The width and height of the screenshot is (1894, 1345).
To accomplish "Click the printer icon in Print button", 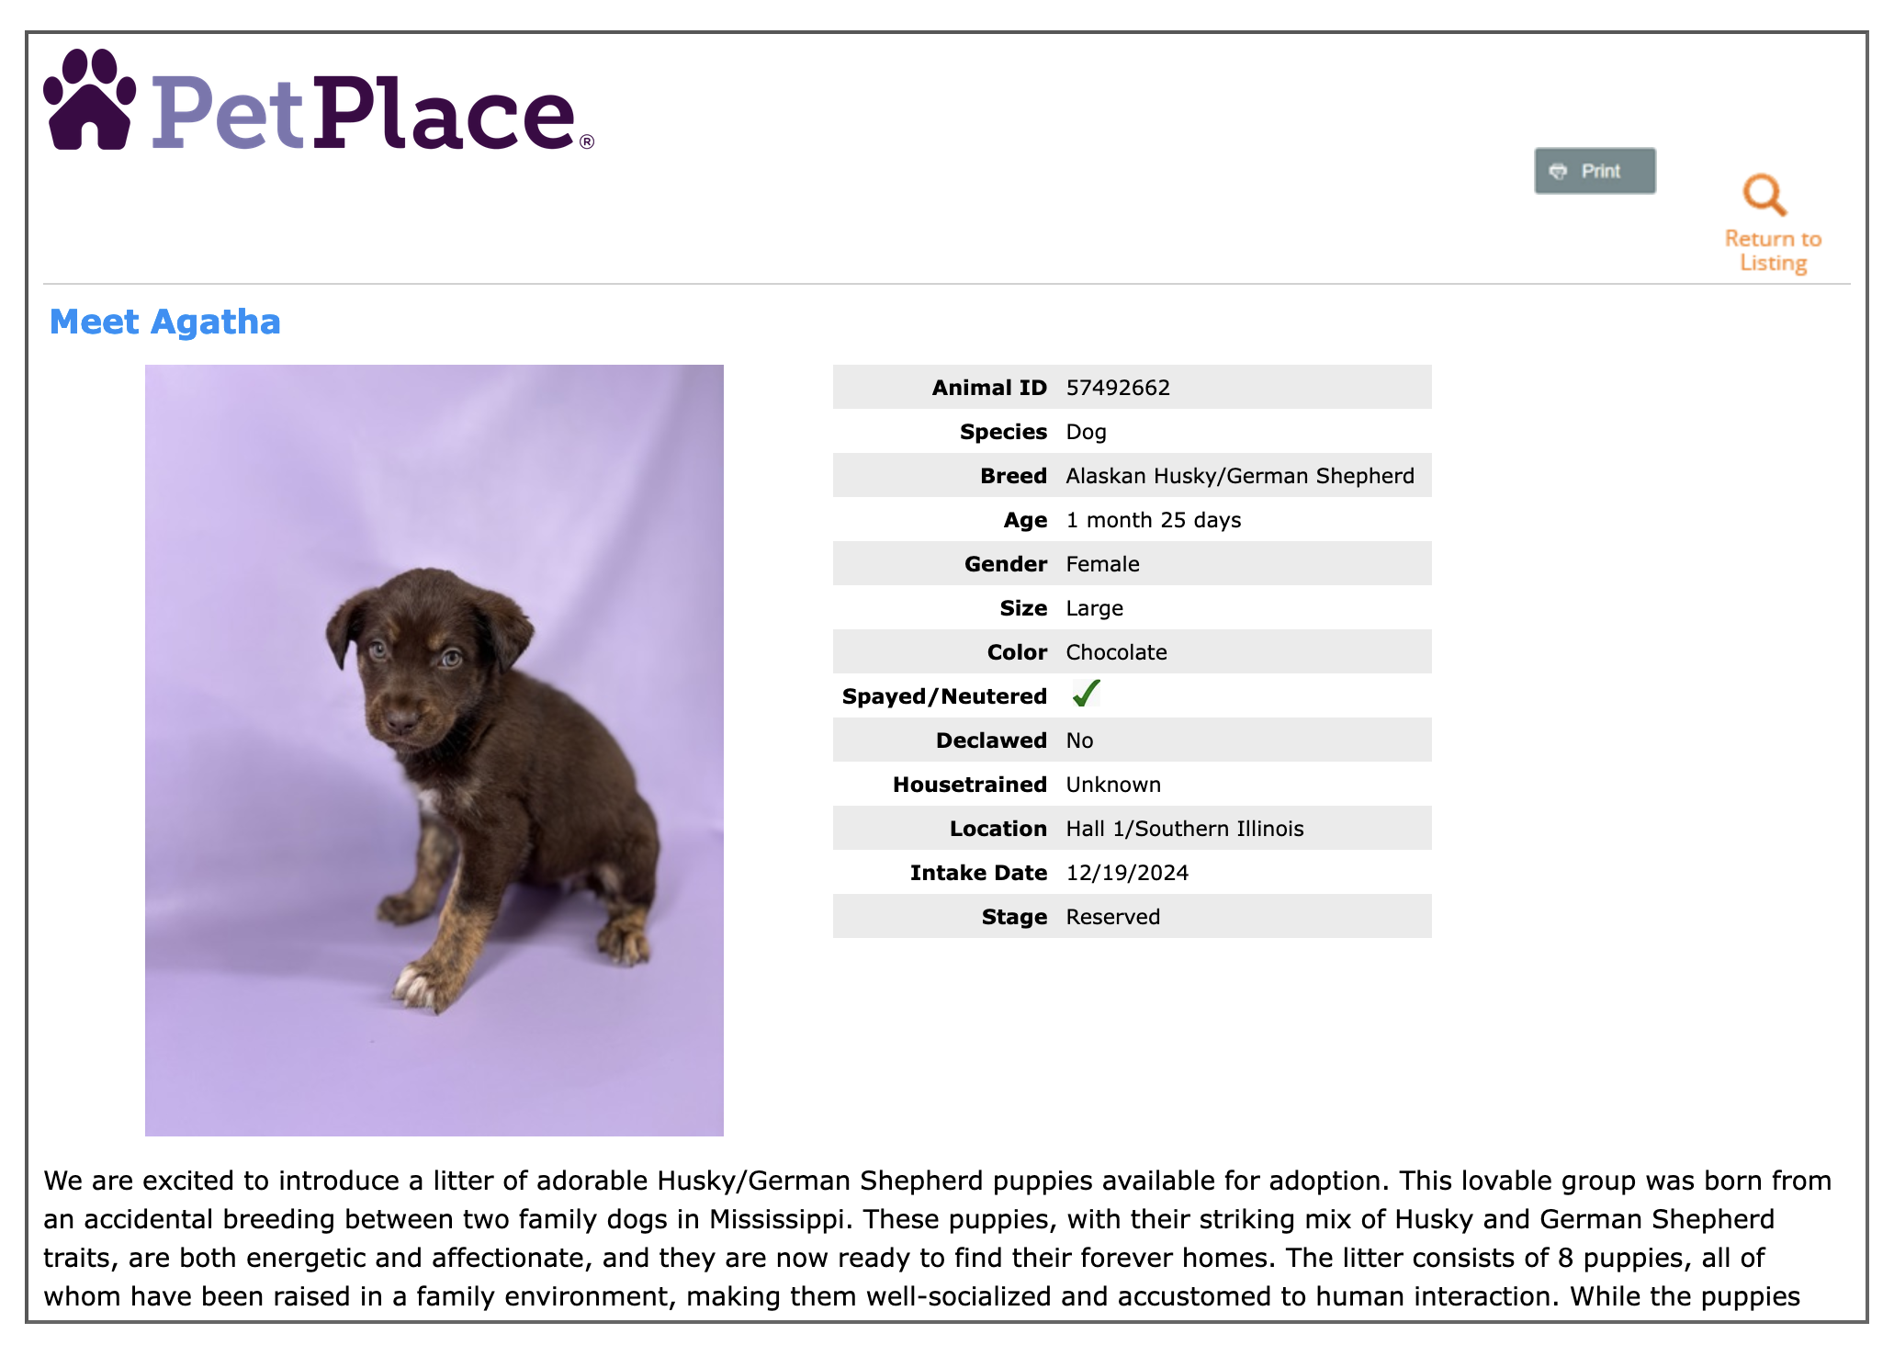I will (x=1558, y=172).
